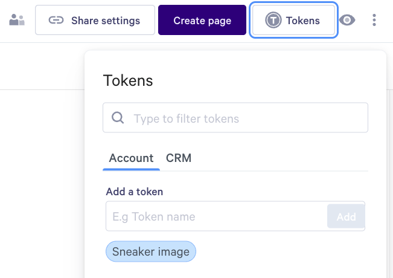Screen dimensions: 393x278
Task: Open Share settings
Action: pyautogui.click(x=95, y=20)
